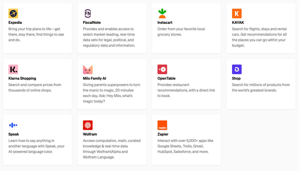Click the blue Speak waveform icon
The width and height of the screenshot is (299, 171).
[x=13, y=125]
